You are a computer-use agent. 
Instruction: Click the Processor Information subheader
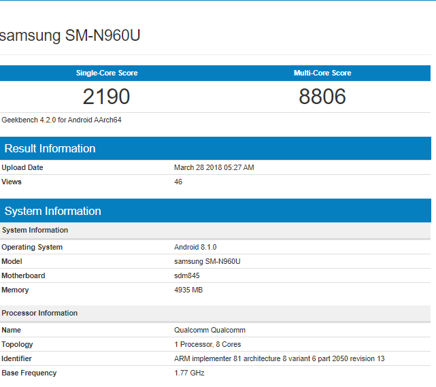pyautogui.click(x=216, y=313)
